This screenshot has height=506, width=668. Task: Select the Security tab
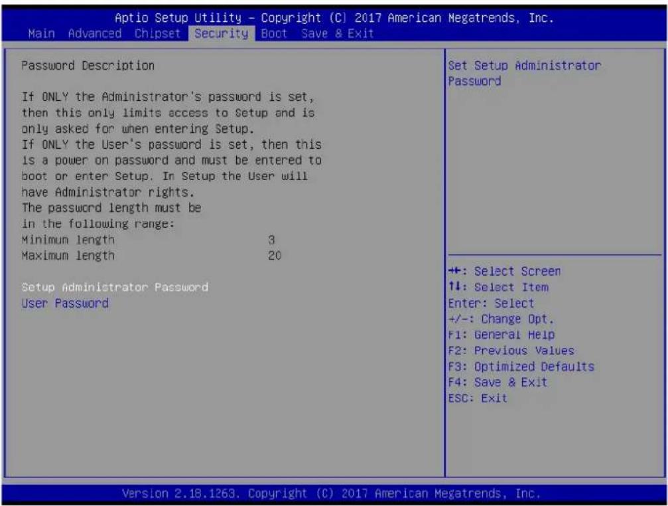coord(221,34)
